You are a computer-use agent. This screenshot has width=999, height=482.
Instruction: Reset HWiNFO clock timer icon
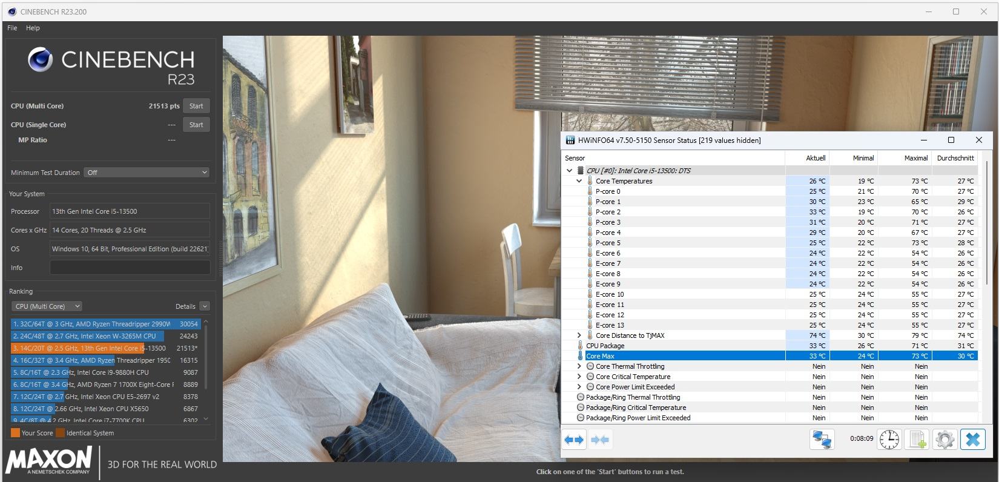pyautogui.click(x=889, y=439)
